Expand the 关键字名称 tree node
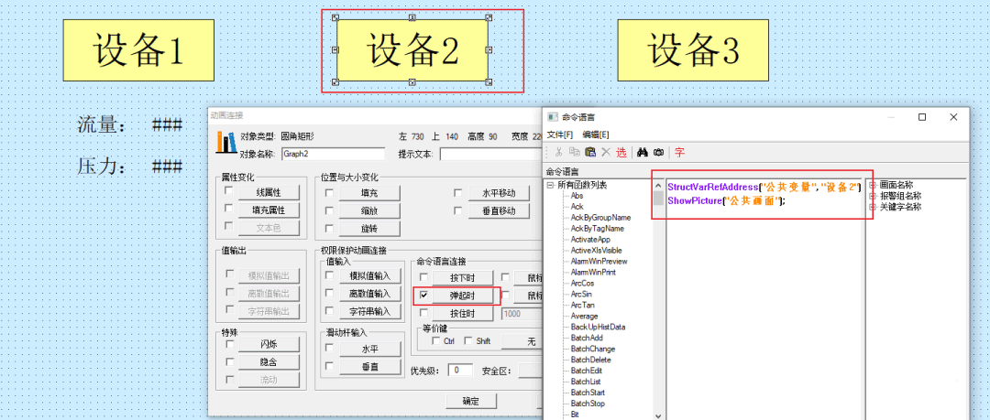The height and width of the screenshot is (420, 990). pos(874,206)
